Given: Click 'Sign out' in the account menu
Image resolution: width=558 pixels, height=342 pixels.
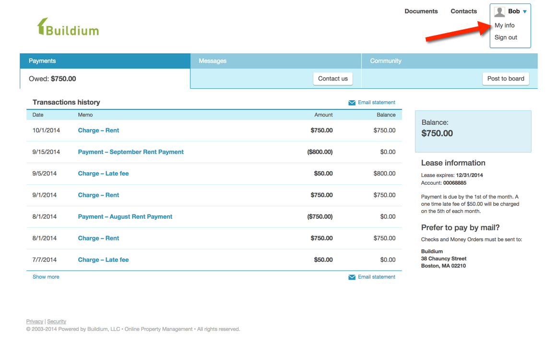Looking at the screenshot, I should pos(505,37).
